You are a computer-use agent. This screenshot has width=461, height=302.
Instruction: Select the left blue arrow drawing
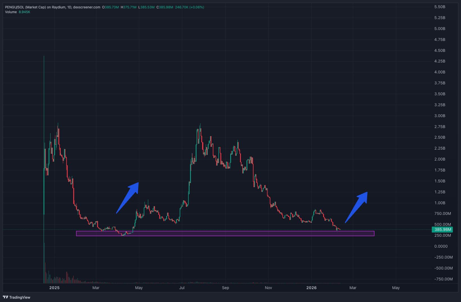pyautogui.click(x=128, y=196)
